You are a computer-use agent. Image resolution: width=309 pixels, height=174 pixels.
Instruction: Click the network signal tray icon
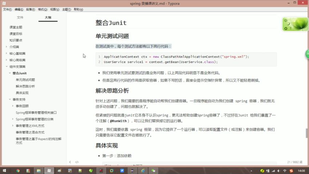[x=273, y=171]
